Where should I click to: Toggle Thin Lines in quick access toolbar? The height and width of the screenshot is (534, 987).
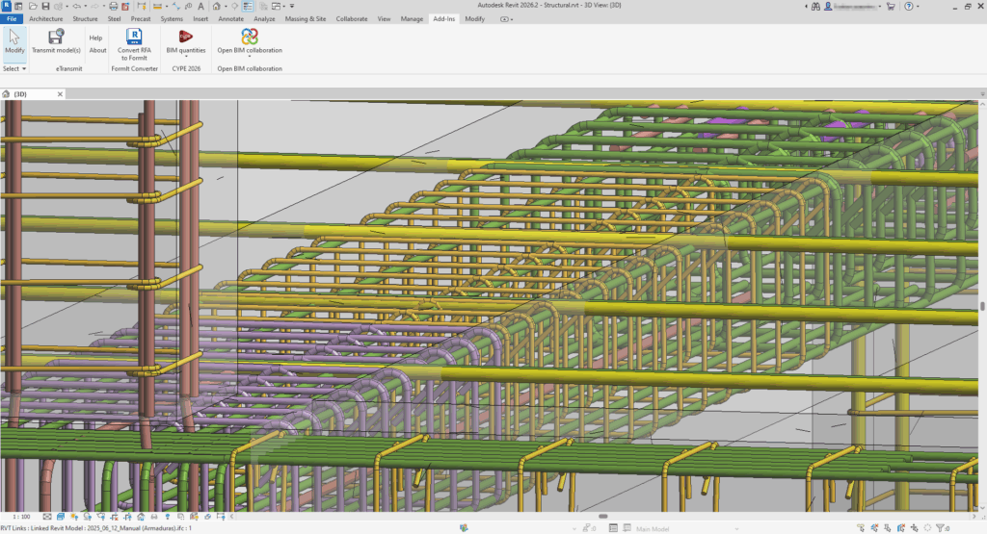point(247,6)
